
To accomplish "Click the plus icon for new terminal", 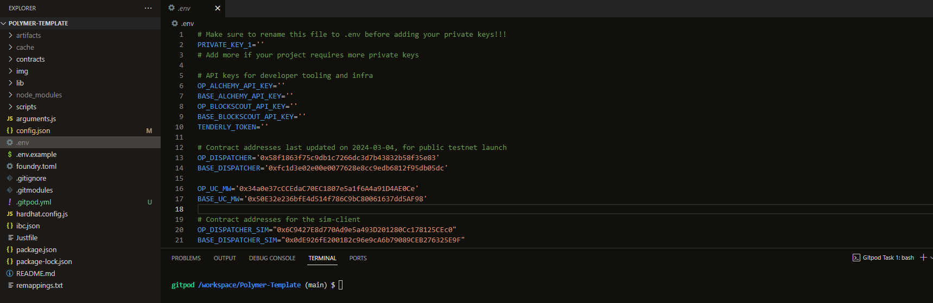I will click(923, 258).
